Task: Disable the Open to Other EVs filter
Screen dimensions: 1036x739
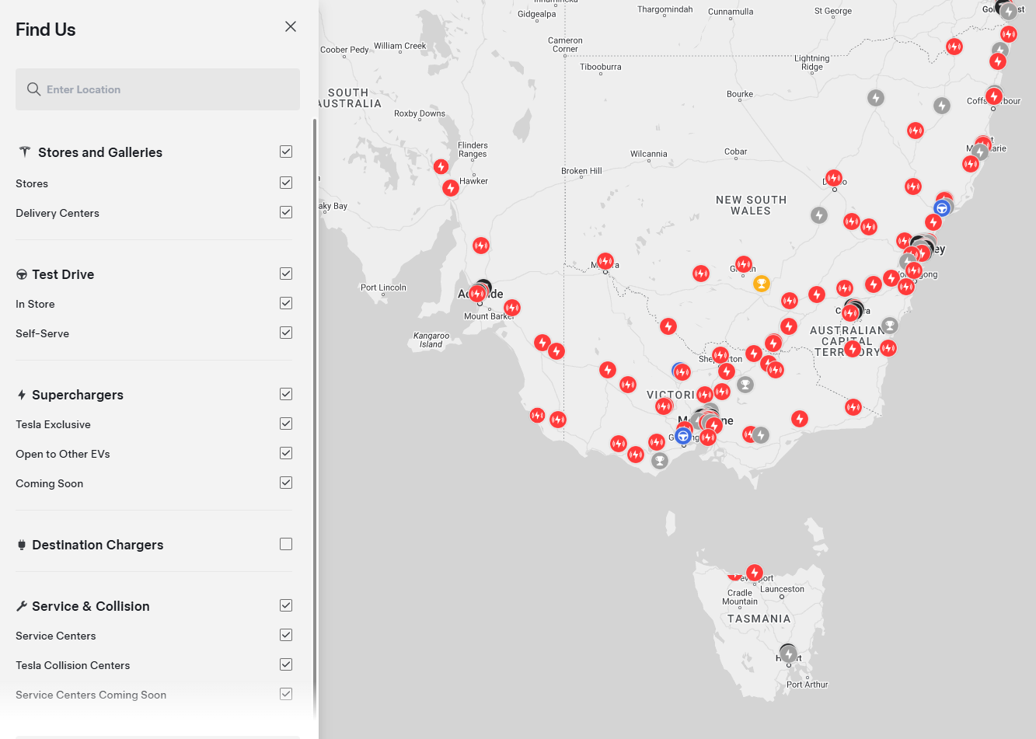Action: pos(286,453)
